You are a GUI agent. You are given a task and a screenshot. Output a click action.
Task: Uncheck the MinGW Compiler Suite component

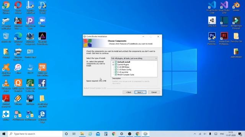(116, 75)
